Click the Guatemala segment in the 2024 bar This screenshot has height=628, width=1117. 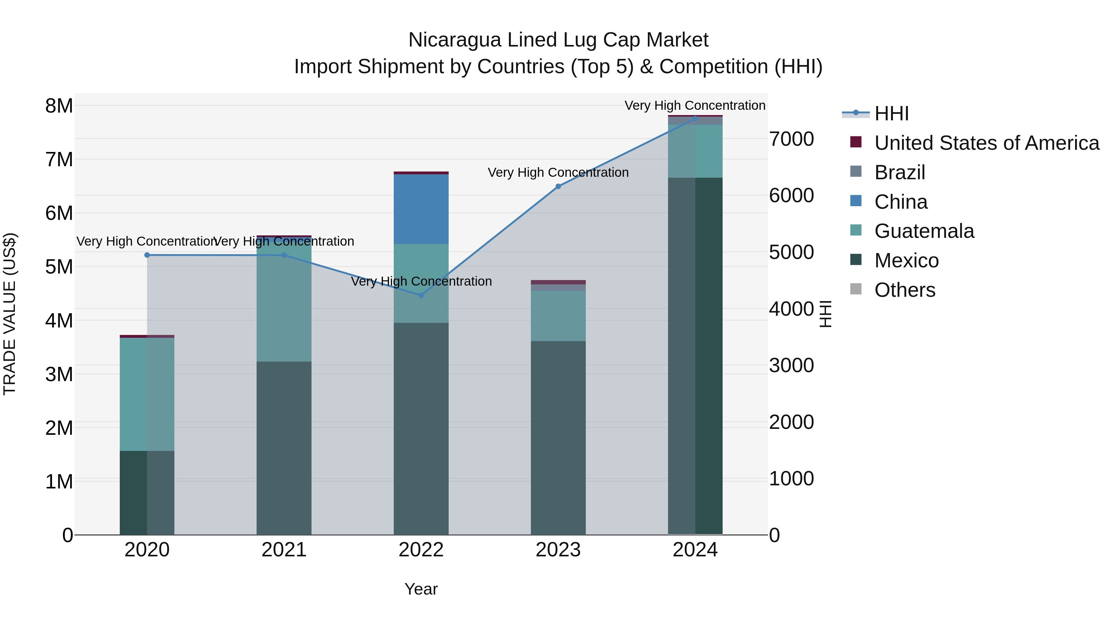tap(695, 151)
